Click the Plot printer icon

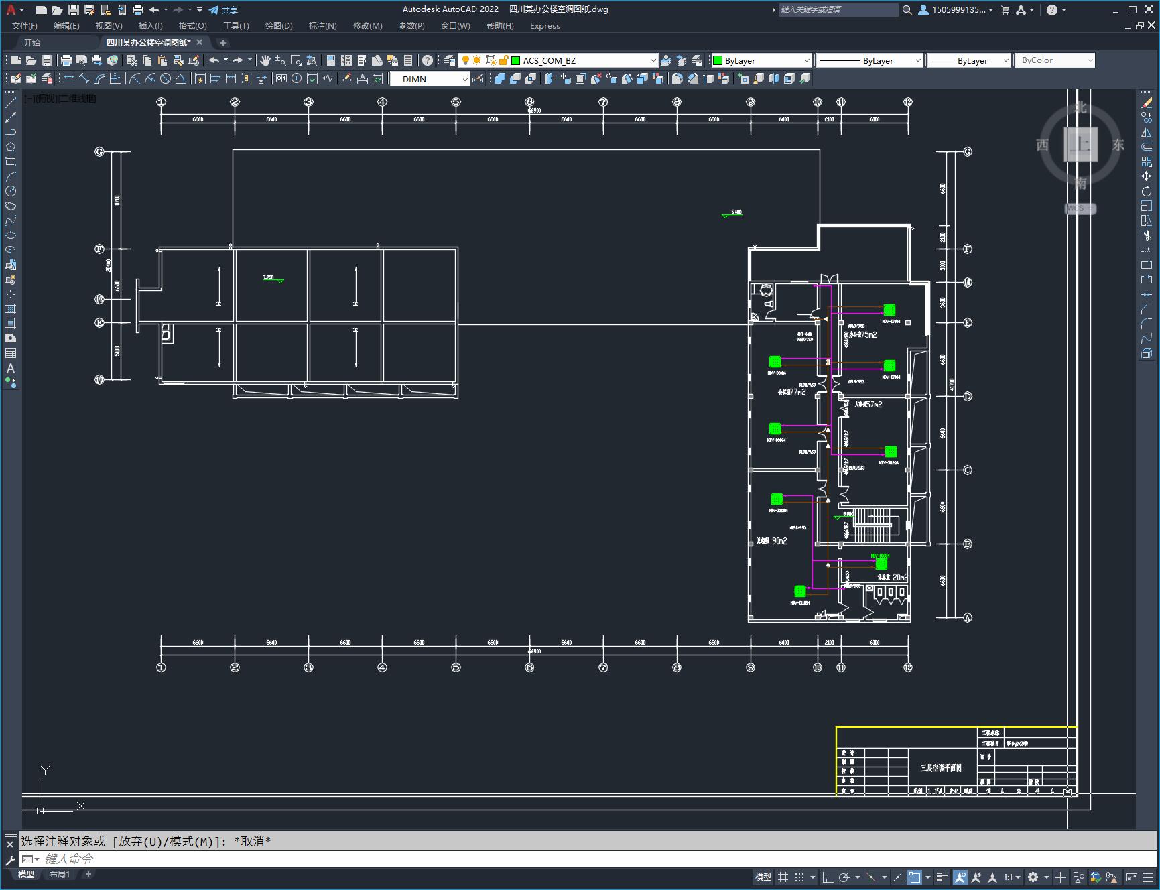[66, 60]
